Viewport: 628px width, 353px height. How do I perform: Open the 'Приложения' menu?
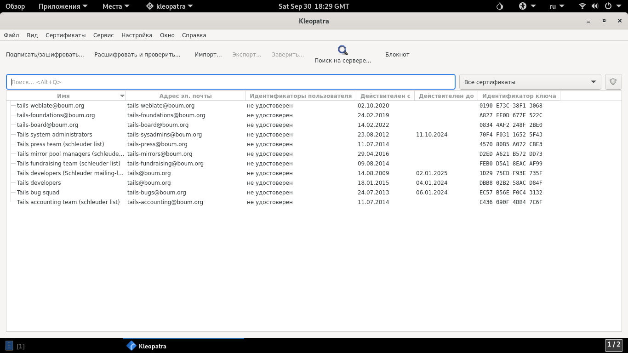tap(59, 6)
